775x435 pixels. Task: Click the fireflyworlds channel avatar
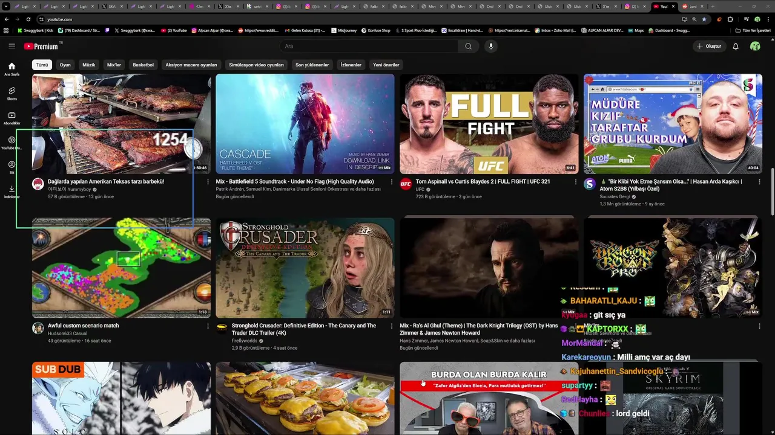[222, 328]
